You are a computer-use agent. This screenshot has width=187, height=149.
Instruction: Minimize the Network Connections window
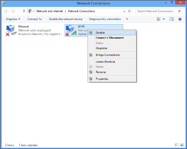tap(166, 3)
